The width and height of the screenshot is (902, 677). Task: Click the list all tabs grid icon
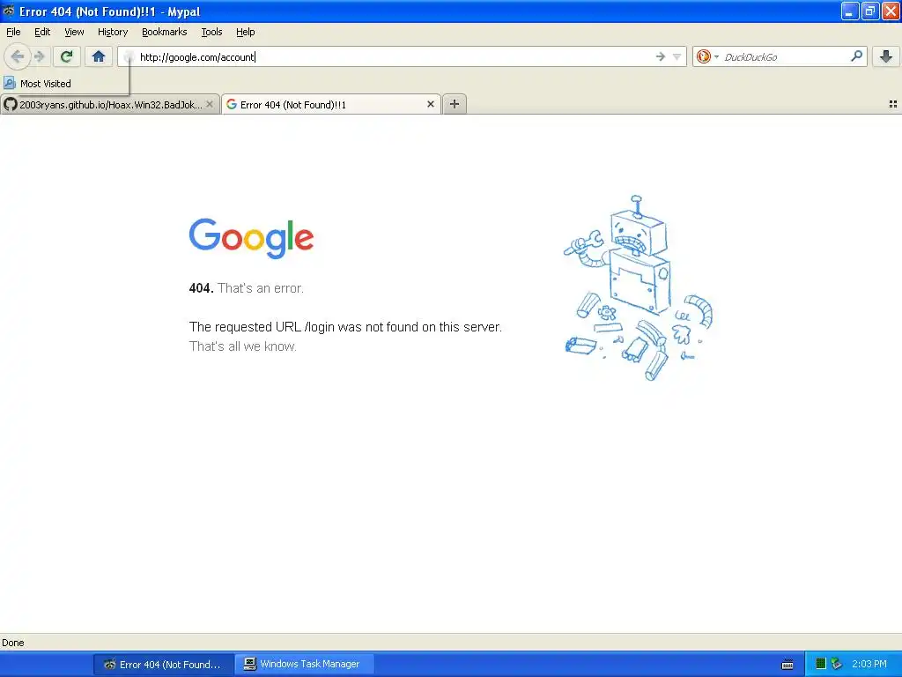(893, 104)
